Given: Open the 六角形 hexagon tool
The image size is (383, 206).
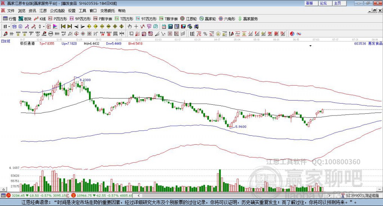Looking at the screenshot, I should pyautogui.click(x=227, y=19).
